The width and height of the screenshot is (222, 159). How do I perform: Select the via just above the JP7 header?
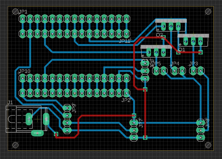[134, 115]
